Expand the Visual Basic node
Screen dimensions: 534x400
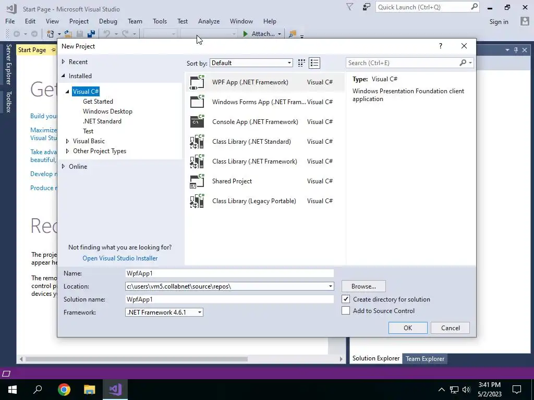coord(67,141)
